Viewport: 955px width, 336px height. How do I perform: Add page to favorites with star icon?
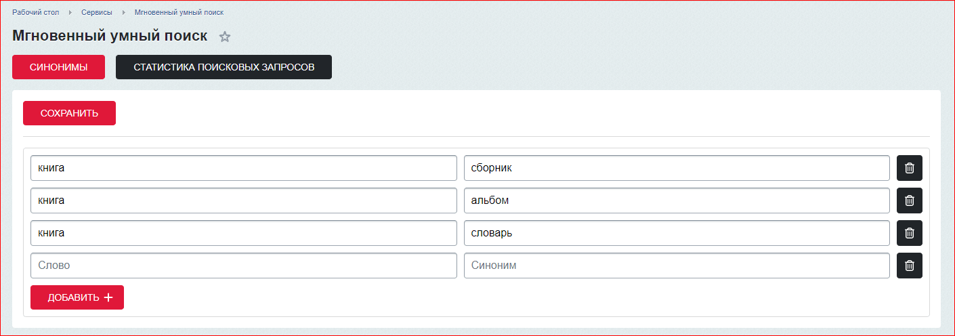pyautogui.click(x=225, y=37)
